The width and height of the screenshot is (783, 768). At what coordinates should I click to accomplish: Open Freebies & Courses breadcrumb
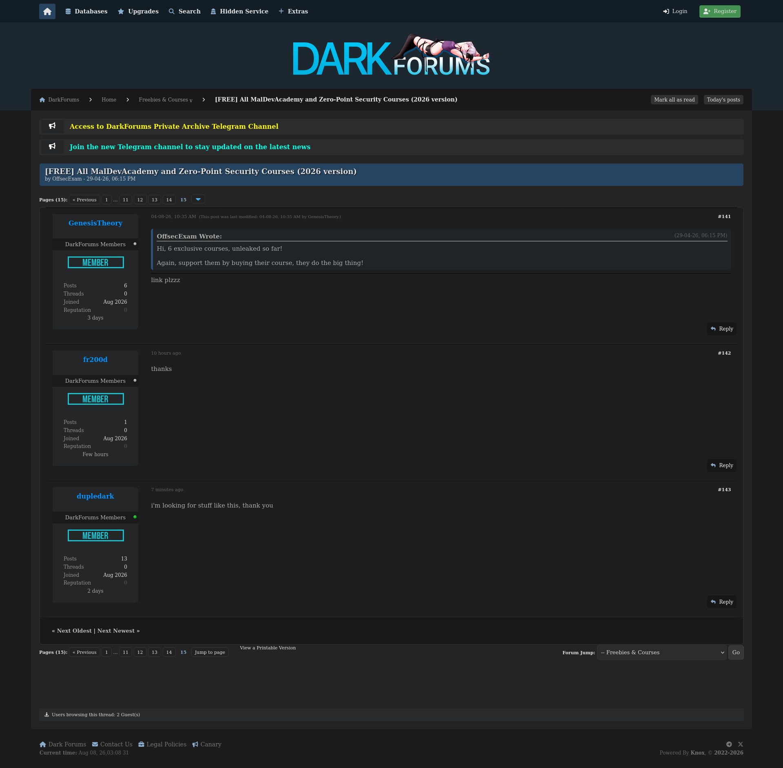[x=163, y=100]
